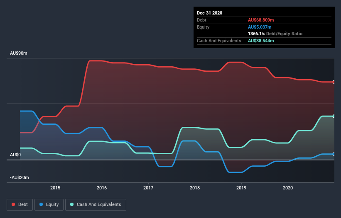Image resolution: width=341 pixels, height=218 pixels.
Task: Click the red Debt legend dot
Action: [13, 204]
